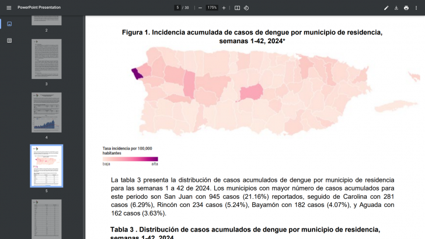Click the dark purple municipality on map

pyautogui.click(x=137, y=73)
